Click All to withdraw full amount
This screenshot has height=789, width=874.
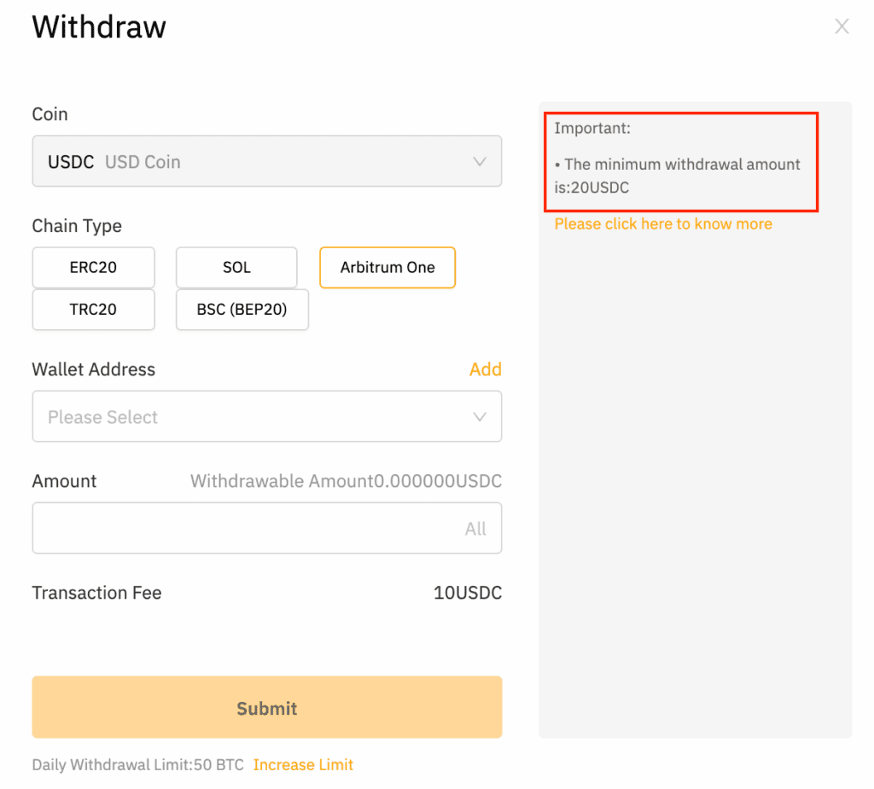coord(475,529)
